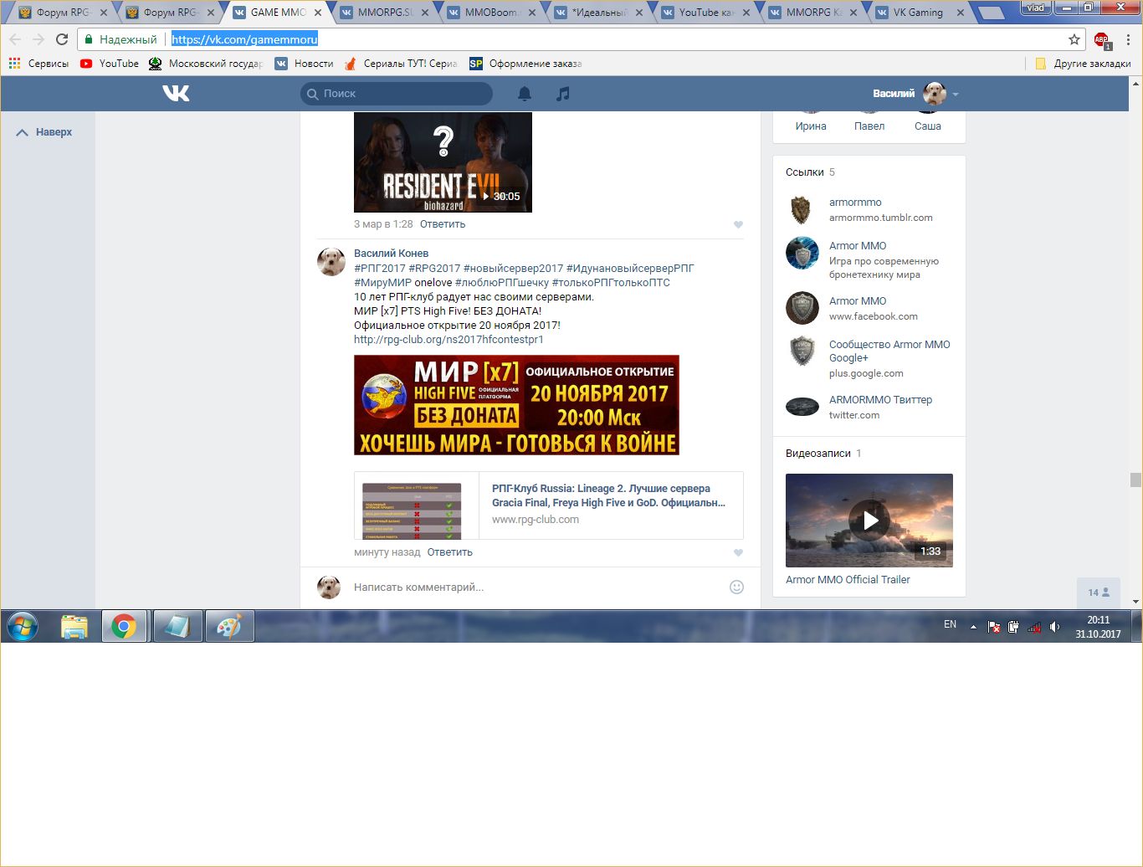Screen dimensions: 1143x867
Task: Like the comment dated 3 мар
Action: 738,224
